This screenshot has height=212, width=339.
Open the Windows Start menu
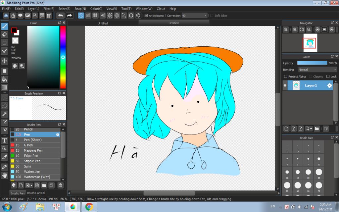tap(7, 207)
